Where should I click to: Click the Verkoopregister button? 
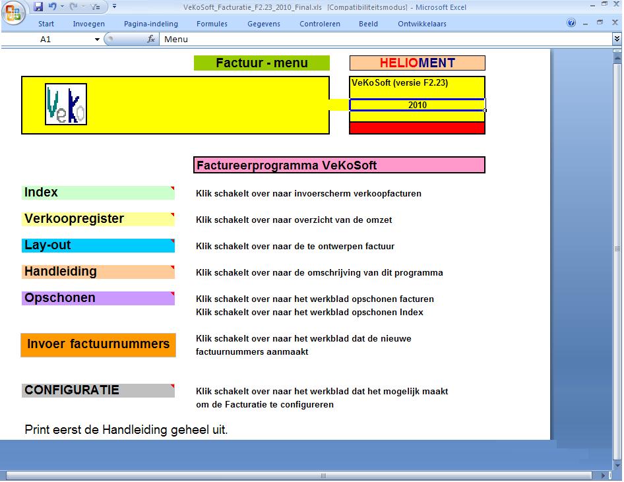98,219
